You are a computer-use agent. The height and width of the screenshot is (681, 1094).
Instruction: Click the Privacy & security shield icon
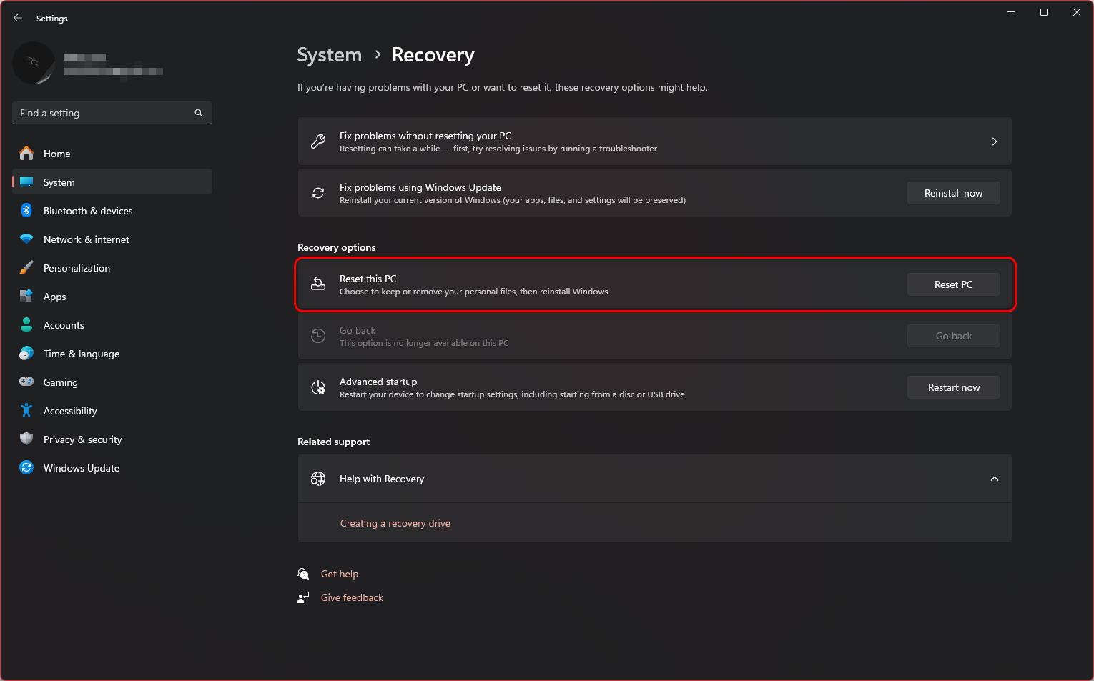[x=26, y=439]
